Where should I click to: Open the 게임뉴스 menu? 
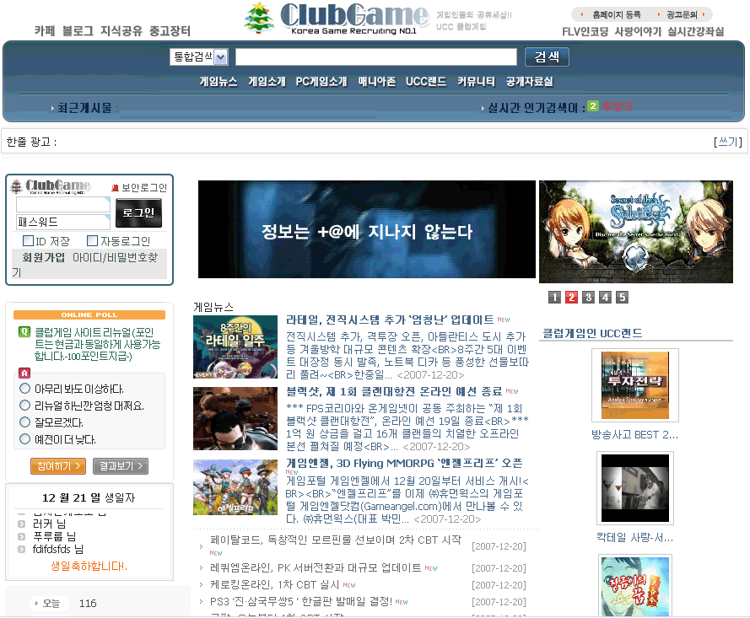tap(219, 82)
